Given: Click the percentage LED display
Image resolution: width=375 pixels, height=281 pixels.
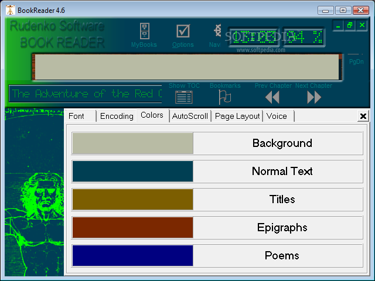Looking at the screenshot, I should 304,37.
